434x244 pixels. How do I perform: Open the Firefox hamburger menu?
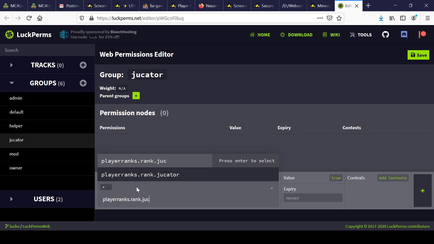427,18
